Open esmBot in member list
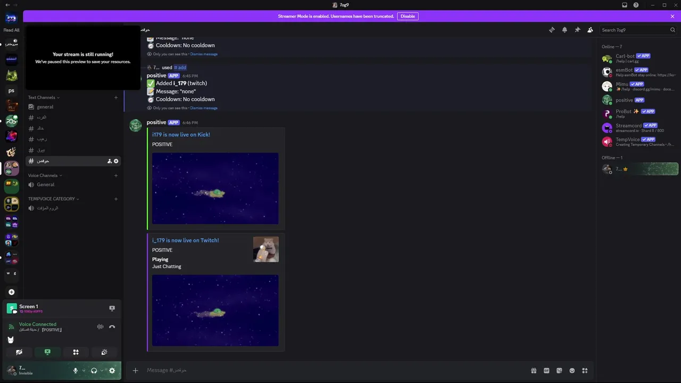The height and width of the screenshot is (383, 681). click(x=638, y=72)
